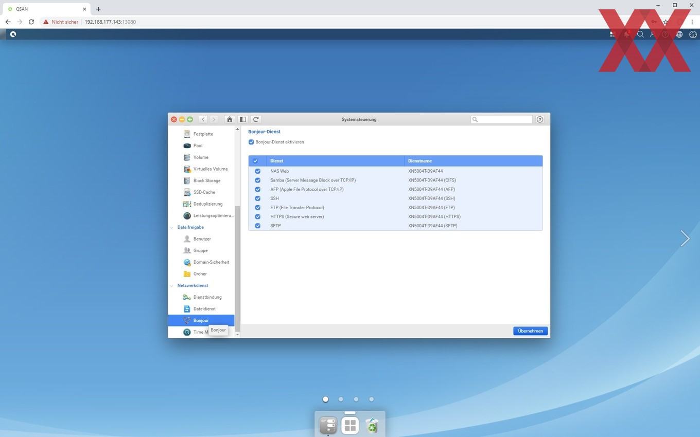Open Time Machine in the sidebar
This screenshot has height=437, width=700.
click(x=201, y=332)
